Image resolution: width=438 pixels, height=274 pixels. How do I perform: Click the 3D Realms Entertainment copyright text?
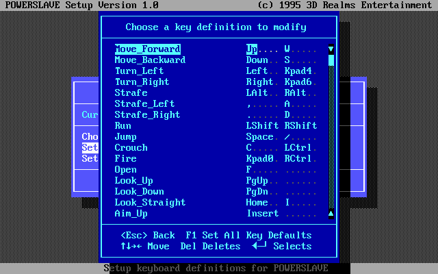pos(345,5)
